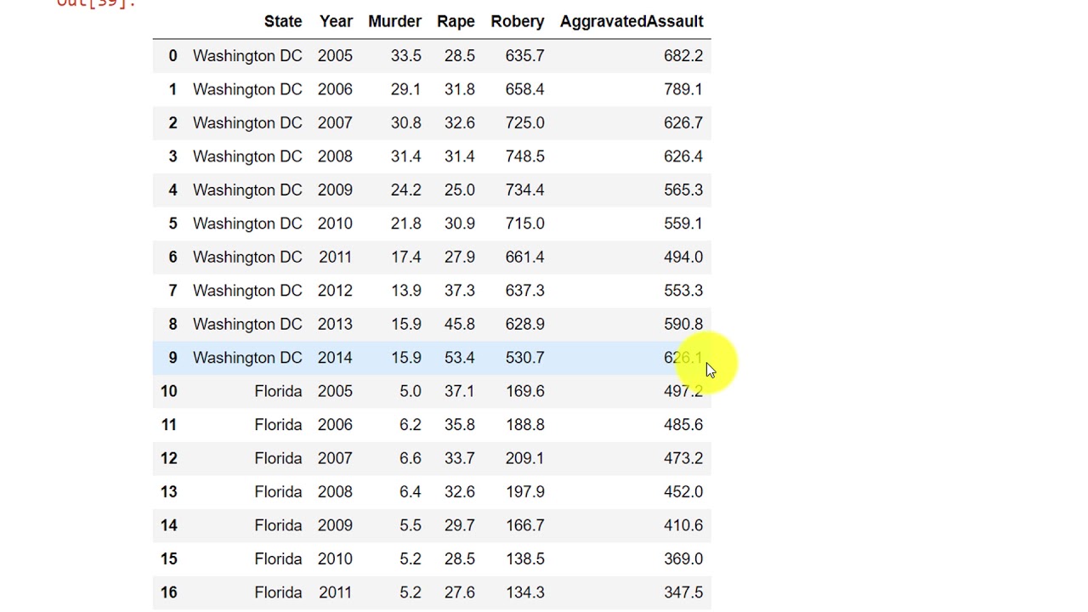This screenshot has height=612, width=1088.
Task: Click the State column header
Action: (x=282, y=21)
